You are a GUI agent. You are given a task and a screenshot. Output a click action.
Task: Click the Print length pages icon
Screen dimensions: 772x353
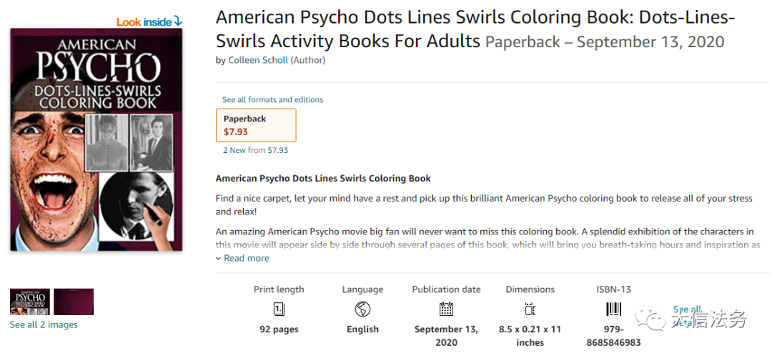pos(279,309)
